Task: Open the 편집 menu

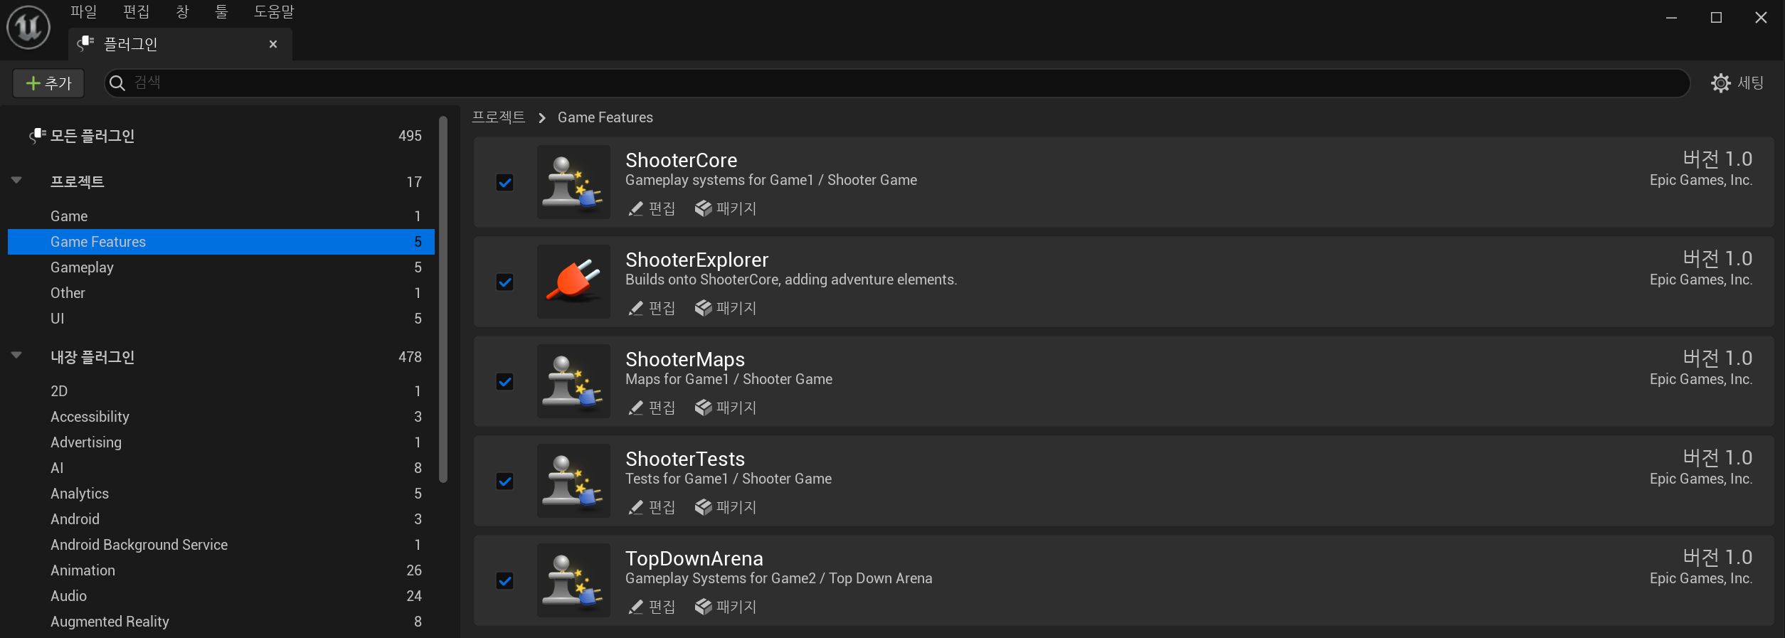Action: coord(136,12)
